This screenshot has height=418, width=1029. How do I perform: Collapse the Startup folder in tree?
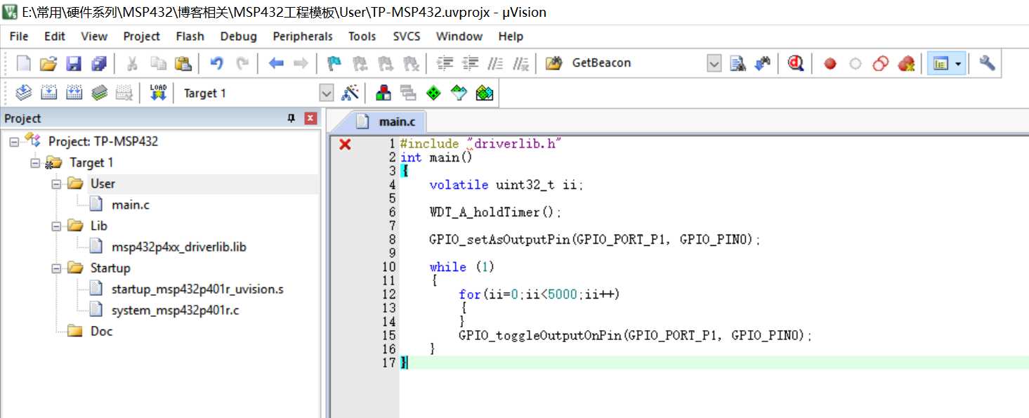tap(56, 268)
